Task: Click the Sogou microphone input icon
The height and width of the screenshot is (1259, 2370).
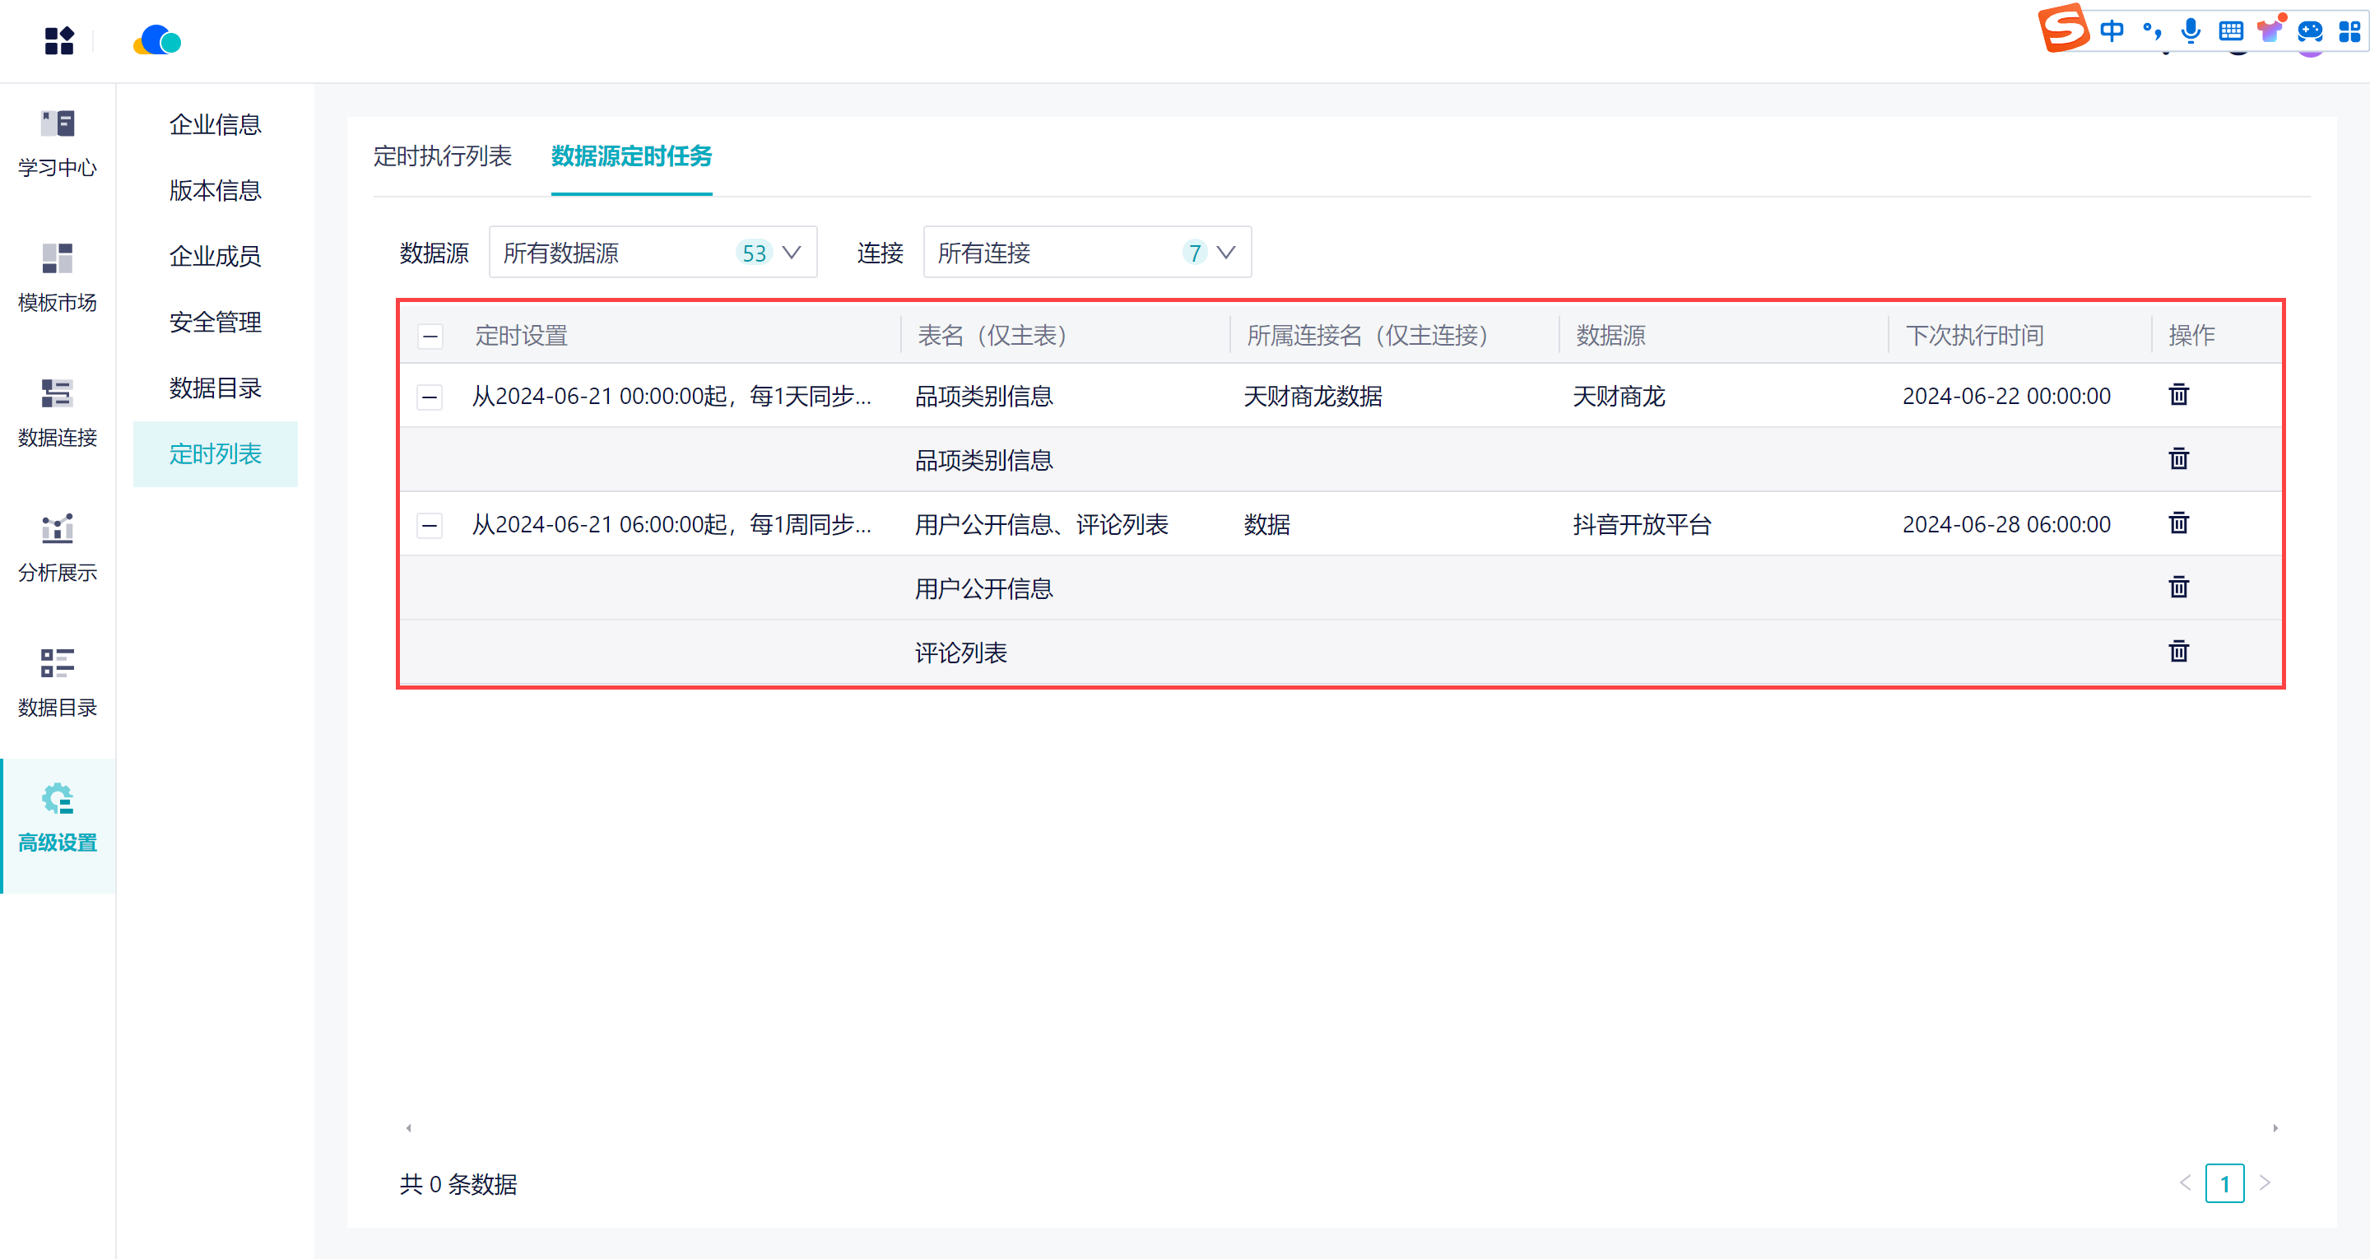Action: (x=2191, y=31)
